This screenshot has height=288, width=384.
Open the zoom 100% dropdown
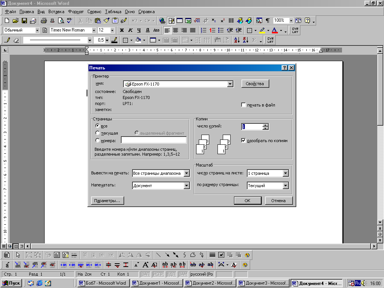(x=291, y=21)
